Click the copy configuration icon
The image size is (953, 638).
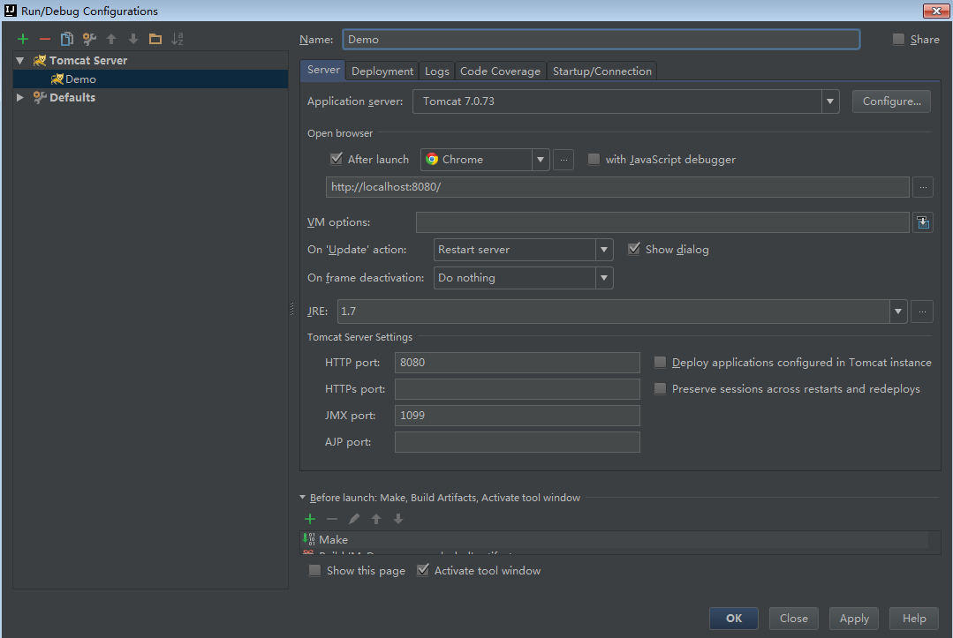pos(67,39)
